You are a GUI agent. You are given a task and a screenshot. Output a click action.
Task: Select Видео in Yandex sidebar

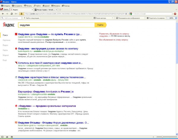tap(5, 45)
